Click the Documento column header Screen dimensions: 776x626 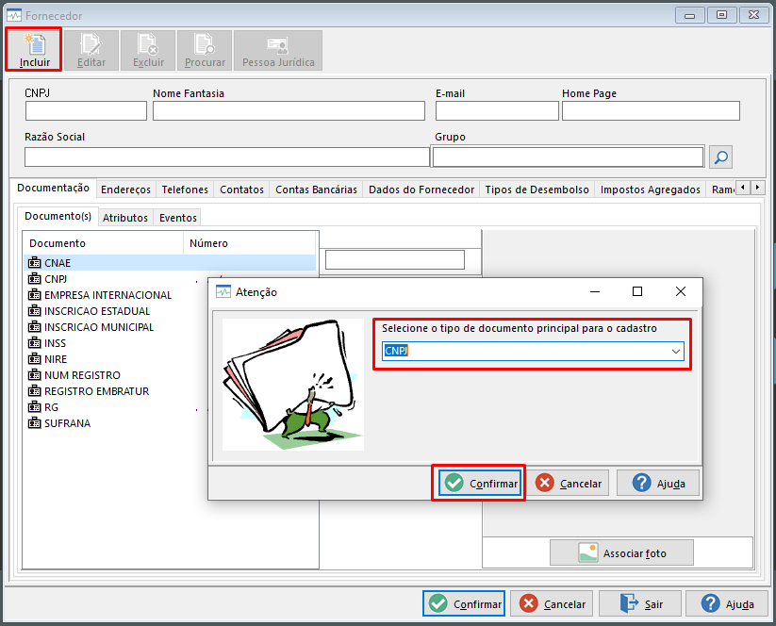coord(104,243)
